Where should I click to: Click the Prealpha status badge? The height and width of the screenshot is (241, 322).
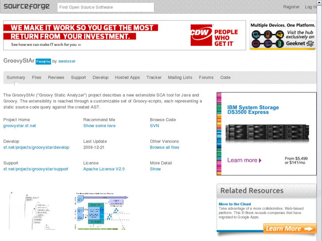[43, 61]
